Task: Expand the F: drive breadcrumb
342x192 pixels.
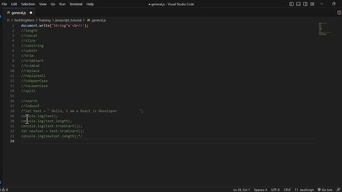Action: (x=9, y=20)
